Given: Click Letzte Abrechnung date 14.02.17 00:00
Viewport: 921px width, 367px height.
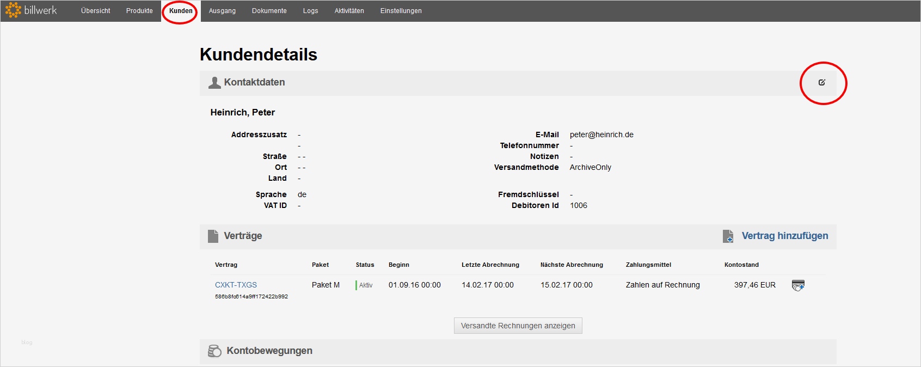Looking at the screenshot, I should click(x=488, y=285).
